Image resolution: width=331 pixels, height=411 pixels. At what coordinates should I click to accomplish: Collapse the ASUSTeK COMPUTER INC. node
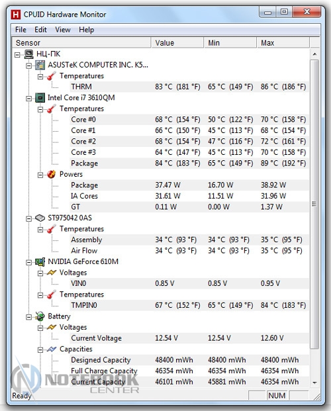tap(29, 66)
